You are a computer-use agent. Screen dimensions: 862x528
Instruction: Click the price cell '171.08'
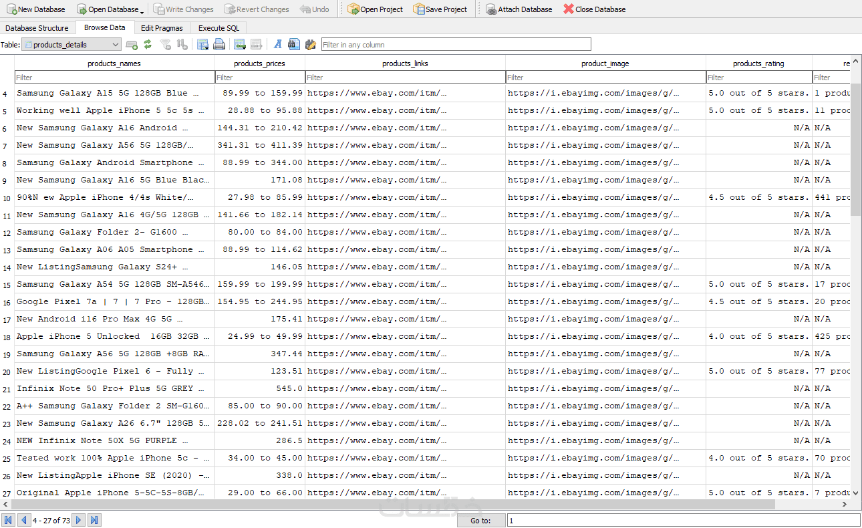click(x=260, y=180)
